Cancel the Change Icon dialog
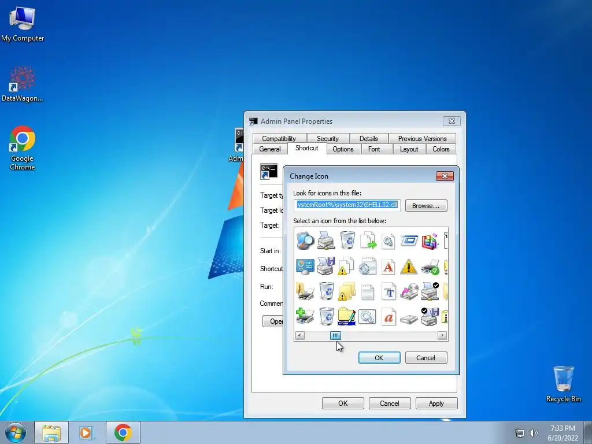Viewport: 592px width, 444px height. coord(426,357)
